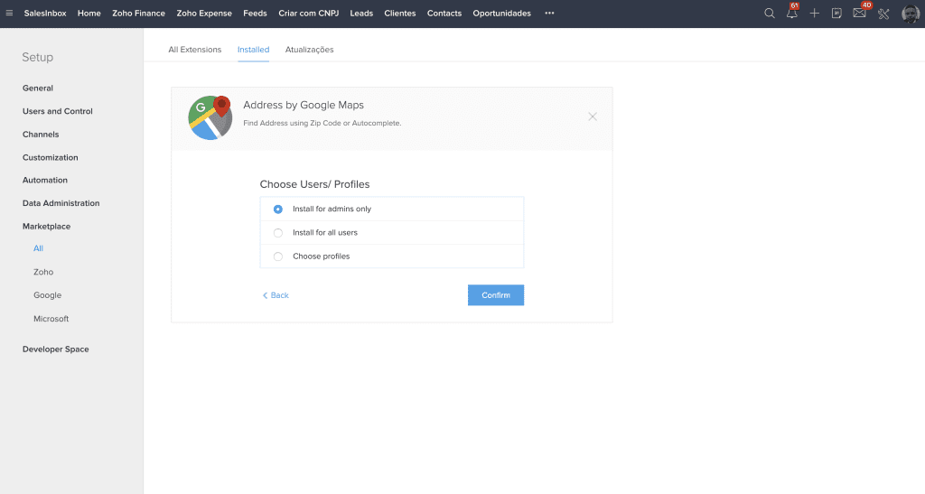Go back using the Back link

tap(276, 295)
